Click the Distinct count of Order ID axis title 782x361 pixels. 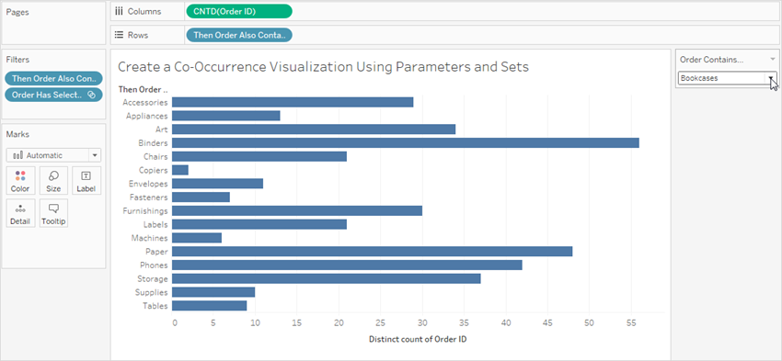(418, 339)
